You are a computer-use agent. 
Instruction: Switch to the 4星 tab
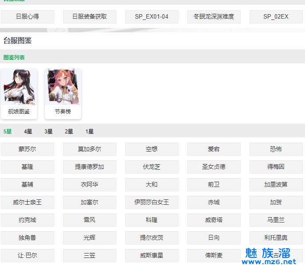click(28, 132)
